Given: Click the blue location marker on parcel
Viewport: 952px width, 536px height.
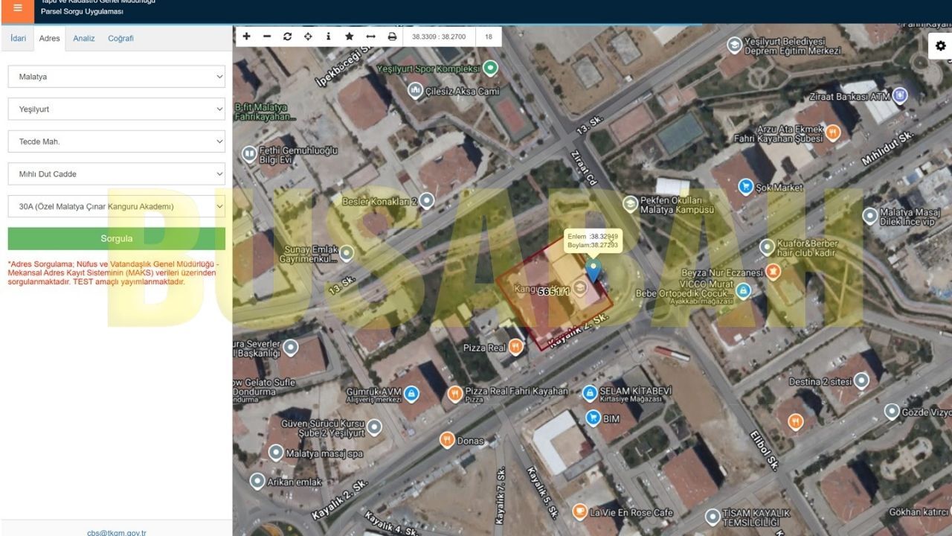Looking at the screenshot, I should (x=593, y=270).
